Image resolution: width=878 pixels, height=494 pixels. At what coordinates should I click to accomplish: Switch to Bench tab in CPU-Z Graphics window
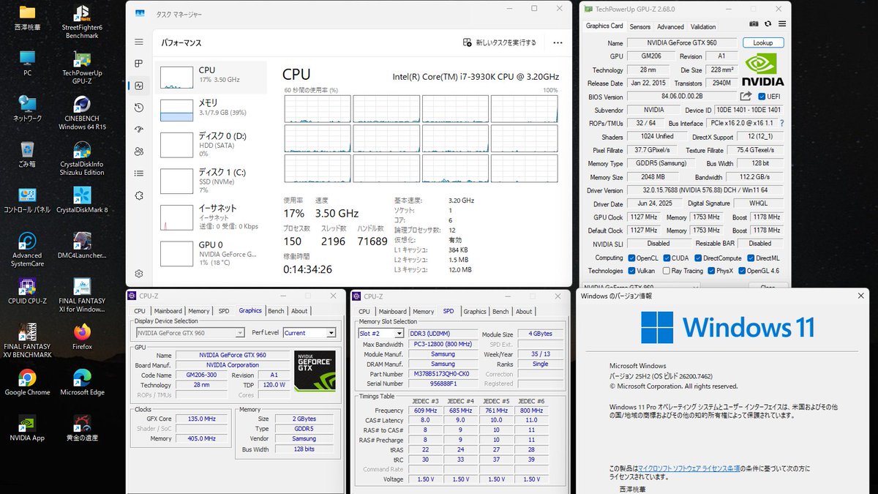[275, 311]
